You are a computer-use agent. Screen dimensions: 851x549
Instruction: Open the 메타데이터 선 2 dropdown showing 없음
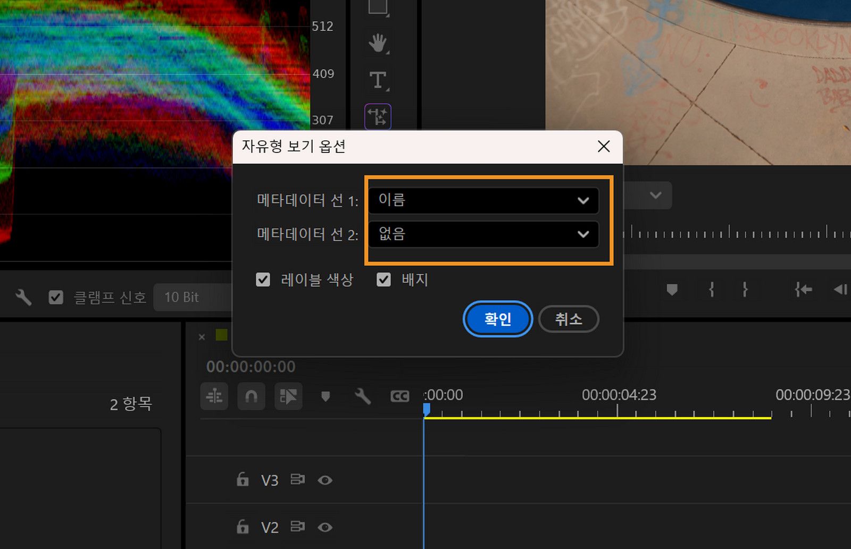(x=482, y=234)
